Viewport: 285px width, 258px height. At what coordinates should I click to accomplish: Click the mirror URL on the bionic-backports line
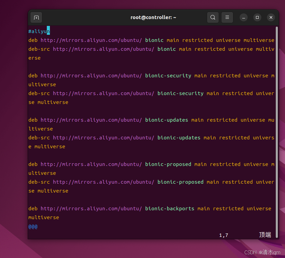tap(91, 209)
